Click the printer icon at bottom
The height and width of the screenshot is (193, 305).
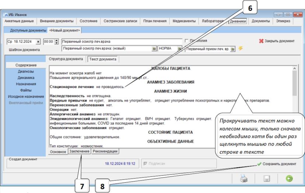[x=244, y=179]
